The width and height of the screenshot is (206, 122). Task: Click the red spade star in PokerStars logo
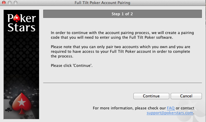coord(17,18)
